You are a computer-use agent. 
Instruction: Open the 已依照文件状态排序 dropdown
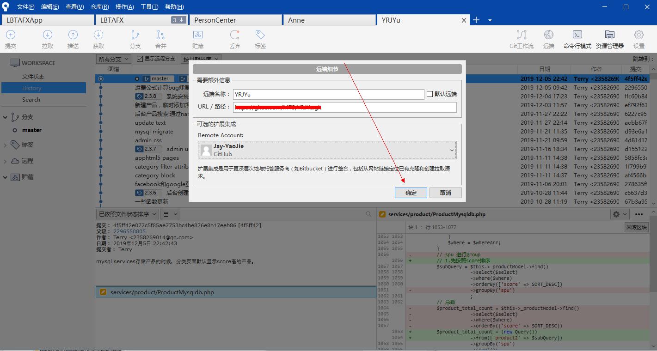127,214
